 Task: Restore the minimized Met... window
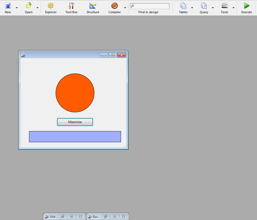[x=62, y=216]
